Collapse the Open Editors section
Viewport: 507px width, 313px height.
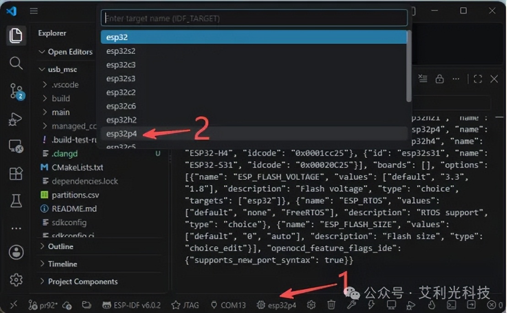[65, 52]
